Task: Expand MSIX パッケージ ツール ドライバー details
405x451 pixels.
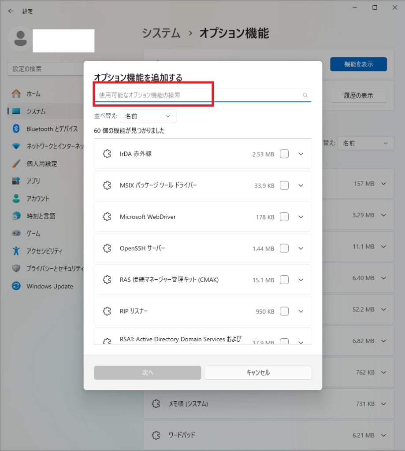Action: point(301,185)
